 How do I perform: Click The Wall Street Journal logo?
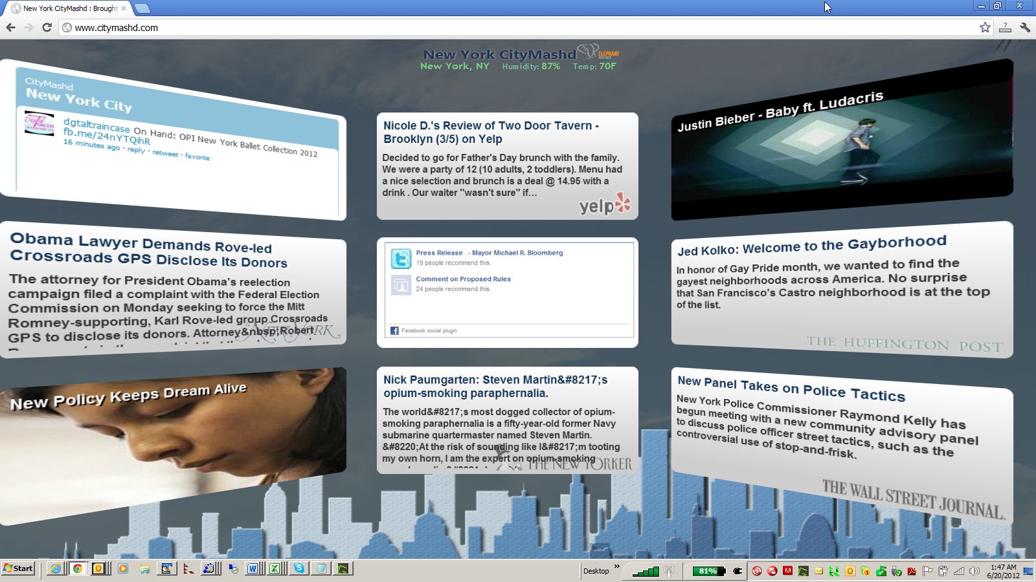914,501
